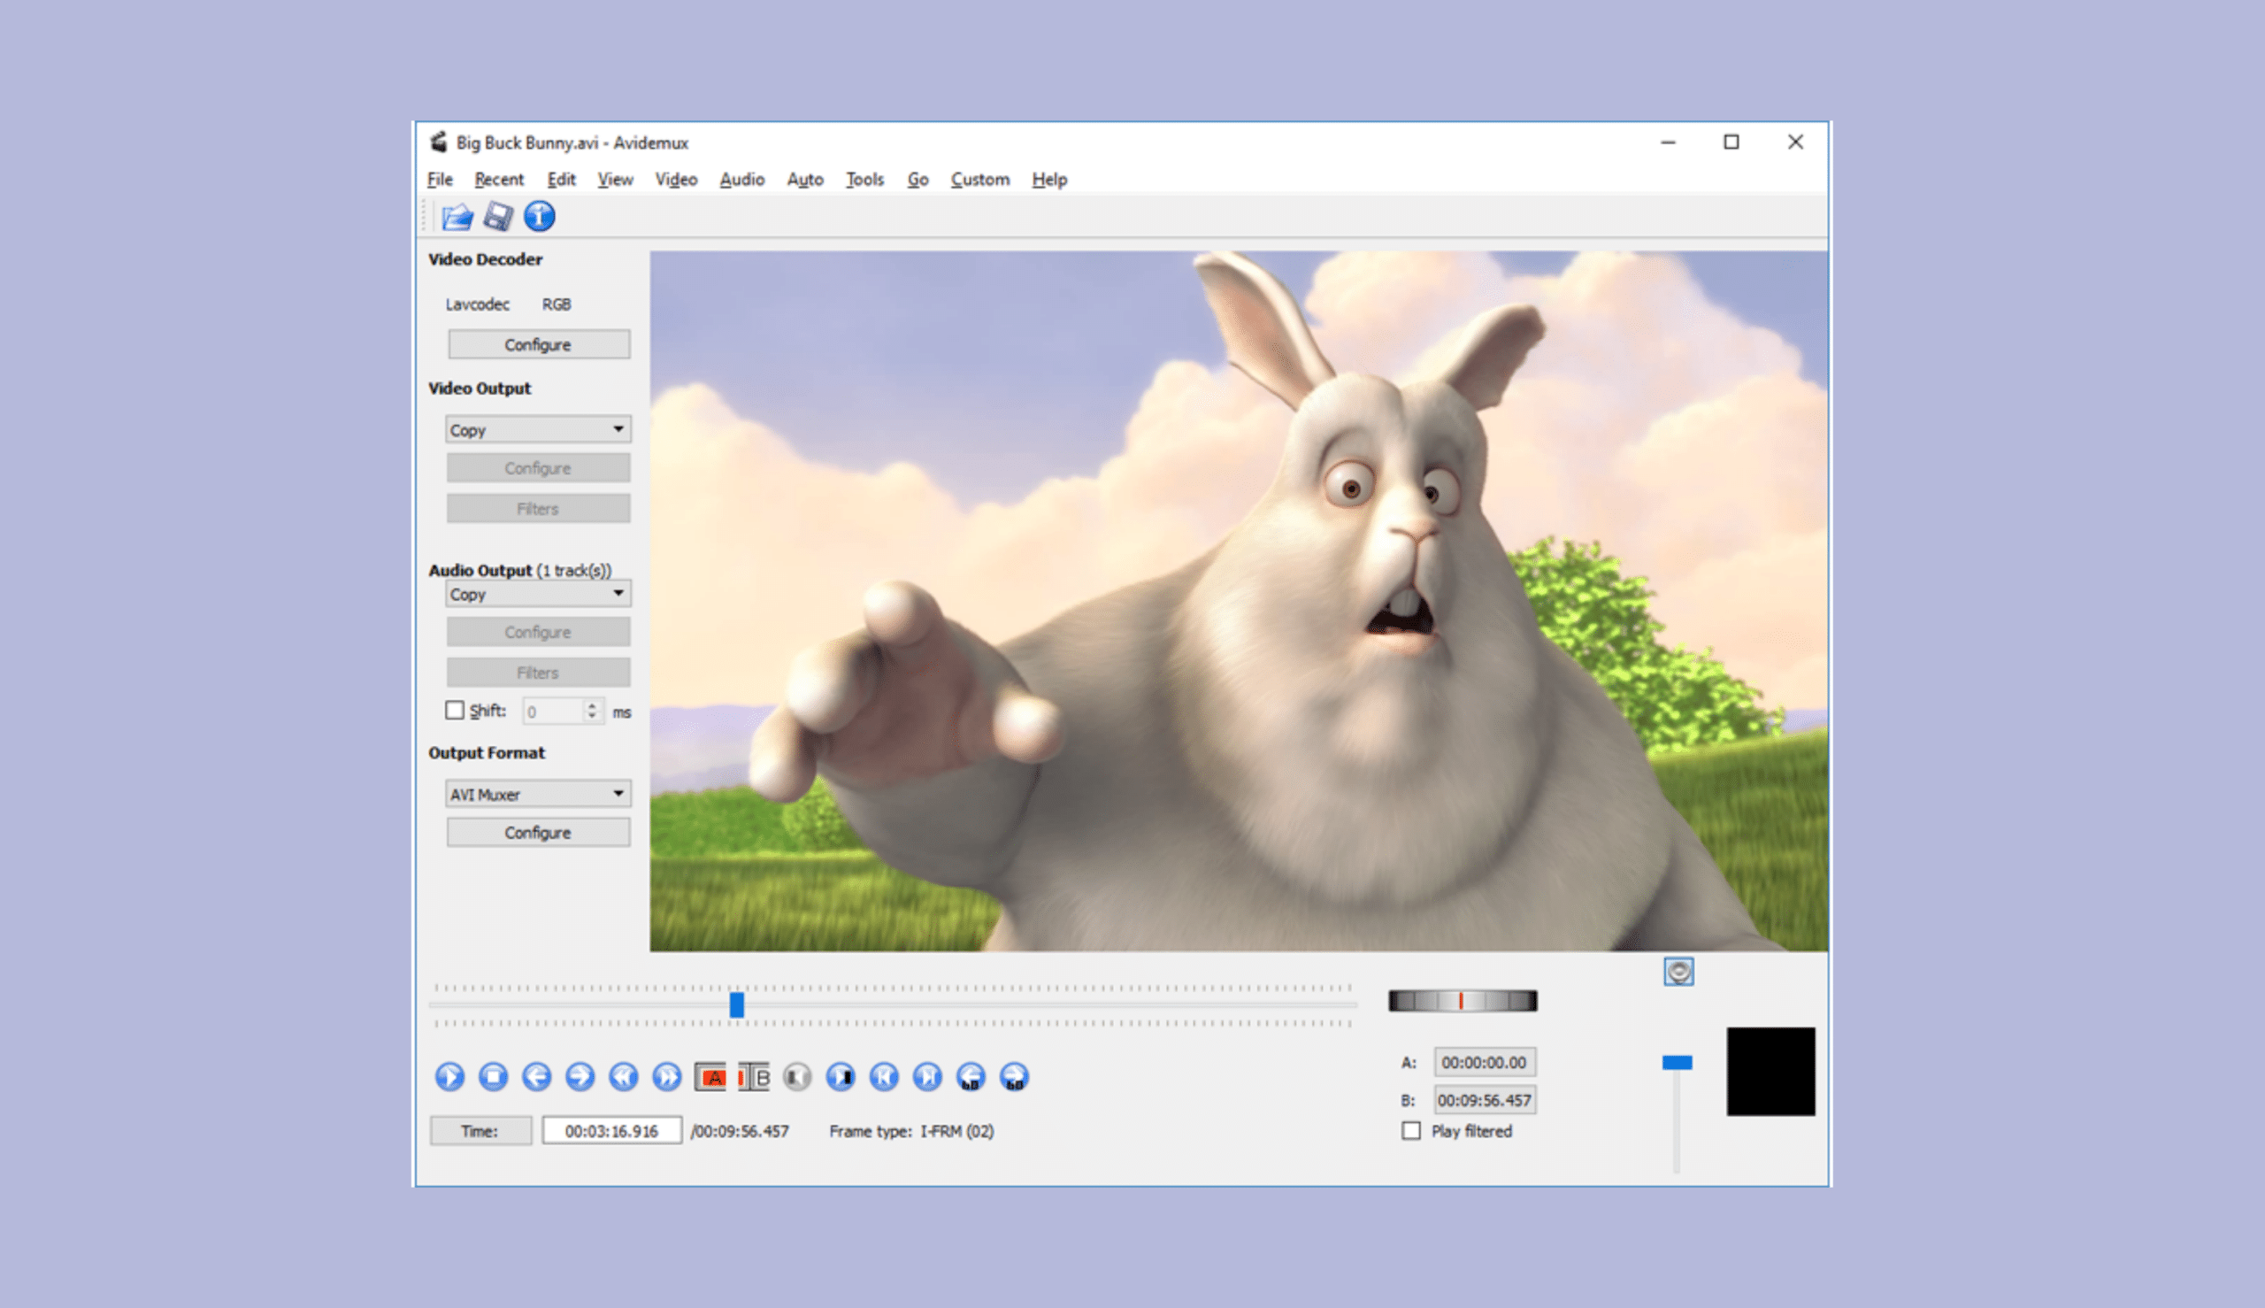2265x1308 pixels.
Task: Click the black audio VU meter box
Action: tap(1771, 1072)
